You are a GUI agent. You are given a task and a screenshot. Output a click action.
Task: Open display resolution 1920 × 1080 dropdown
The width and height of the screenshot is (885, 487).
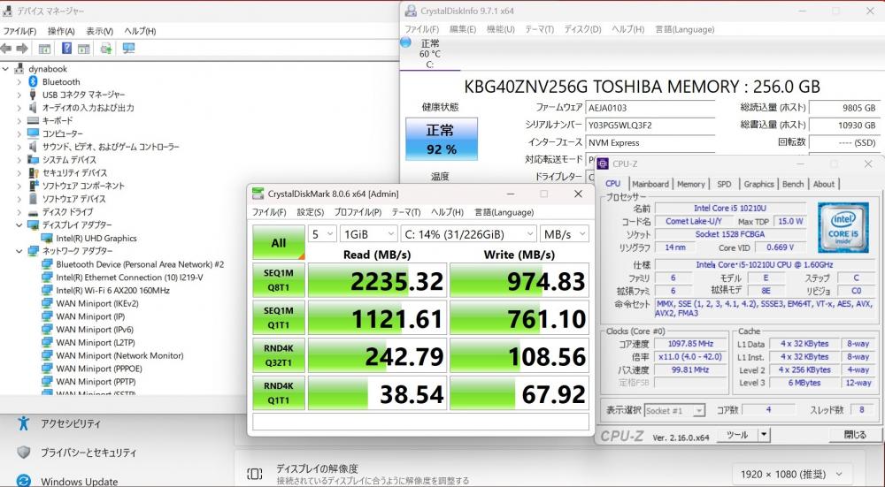790,474
